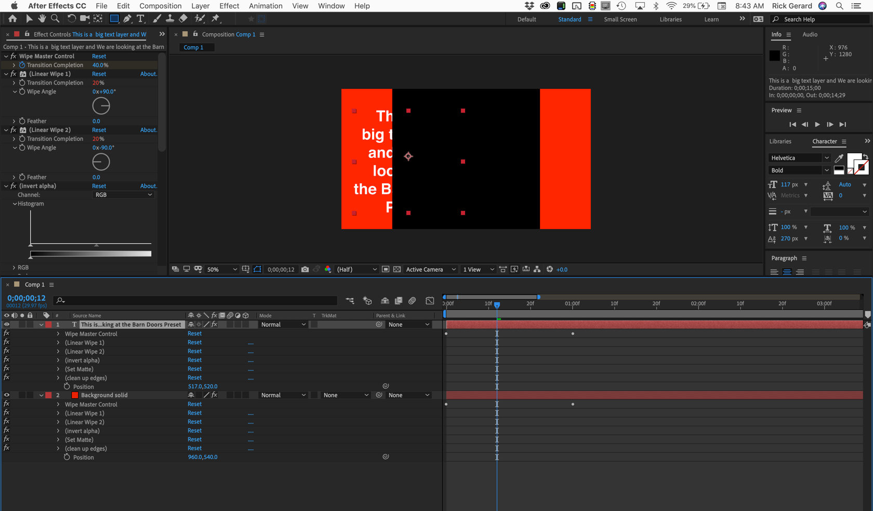Reset invert alpha effect in timeline
The image size is (873, 511).
coord(194,360)
